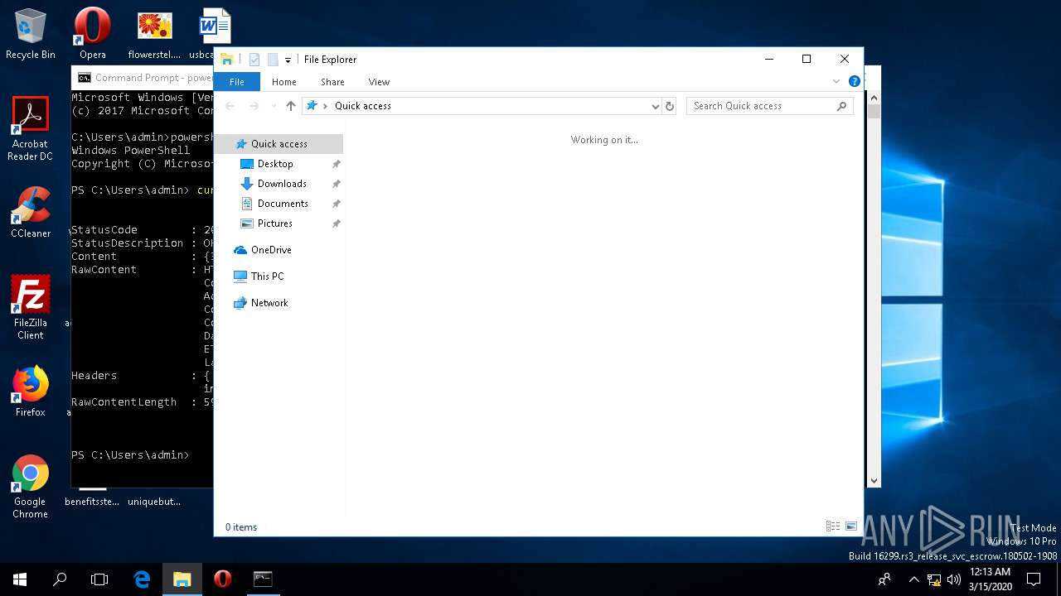The image size is (1061, 596).
Task: Select Google Chrome desktop shortcut
Action: pyautogui.click(x=31, y=487)
